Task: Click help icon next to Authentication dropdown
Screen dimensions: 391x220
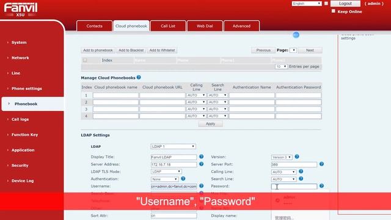Action: [x=183, y=178]
